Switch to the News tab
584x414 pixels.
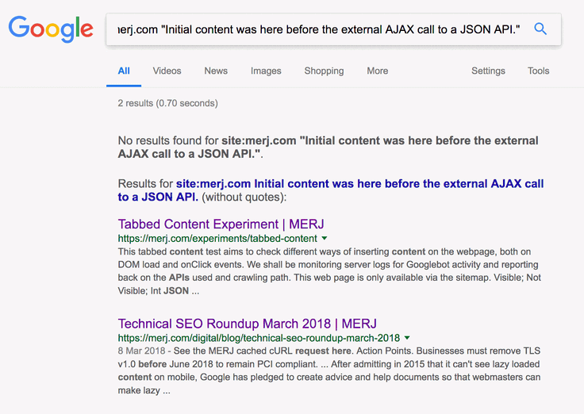point(216,71)
